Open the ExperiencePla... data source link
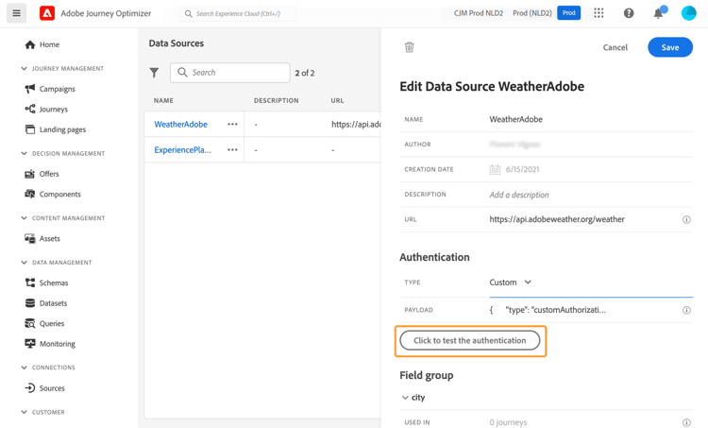 click(x=182, y=150)
